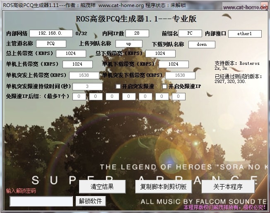Viewport: 270px width, 213px height.
Task: Click the 单机下载带宽 input field
Action: point(174,64)
